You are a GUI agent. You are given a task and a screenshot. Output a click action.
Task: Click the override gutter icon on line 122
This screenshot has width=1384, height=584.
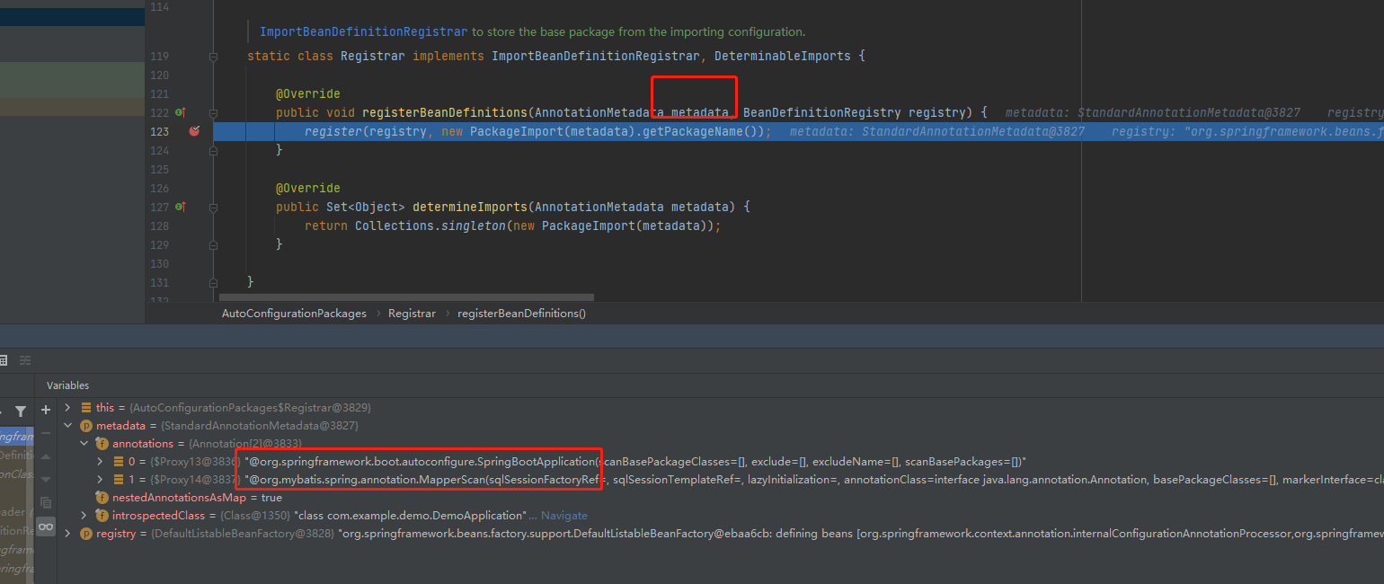point(180,112)
